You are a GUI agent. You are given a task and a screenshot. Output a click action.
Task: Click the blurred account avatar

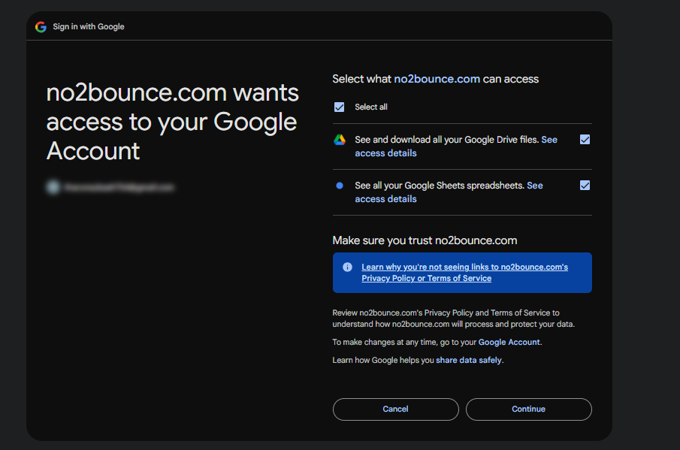pos(53,187)
